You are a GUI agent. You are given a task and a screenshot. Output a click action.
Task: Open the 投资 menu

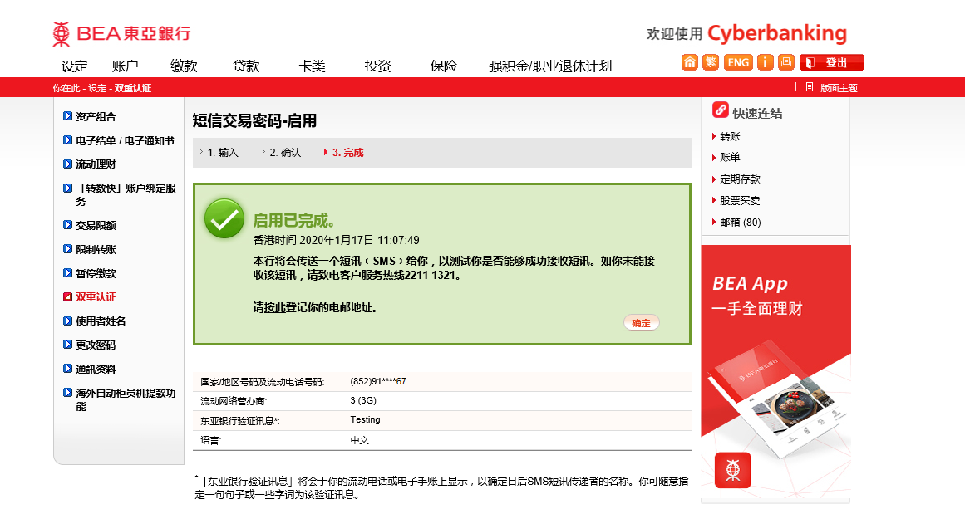[378, 66]
